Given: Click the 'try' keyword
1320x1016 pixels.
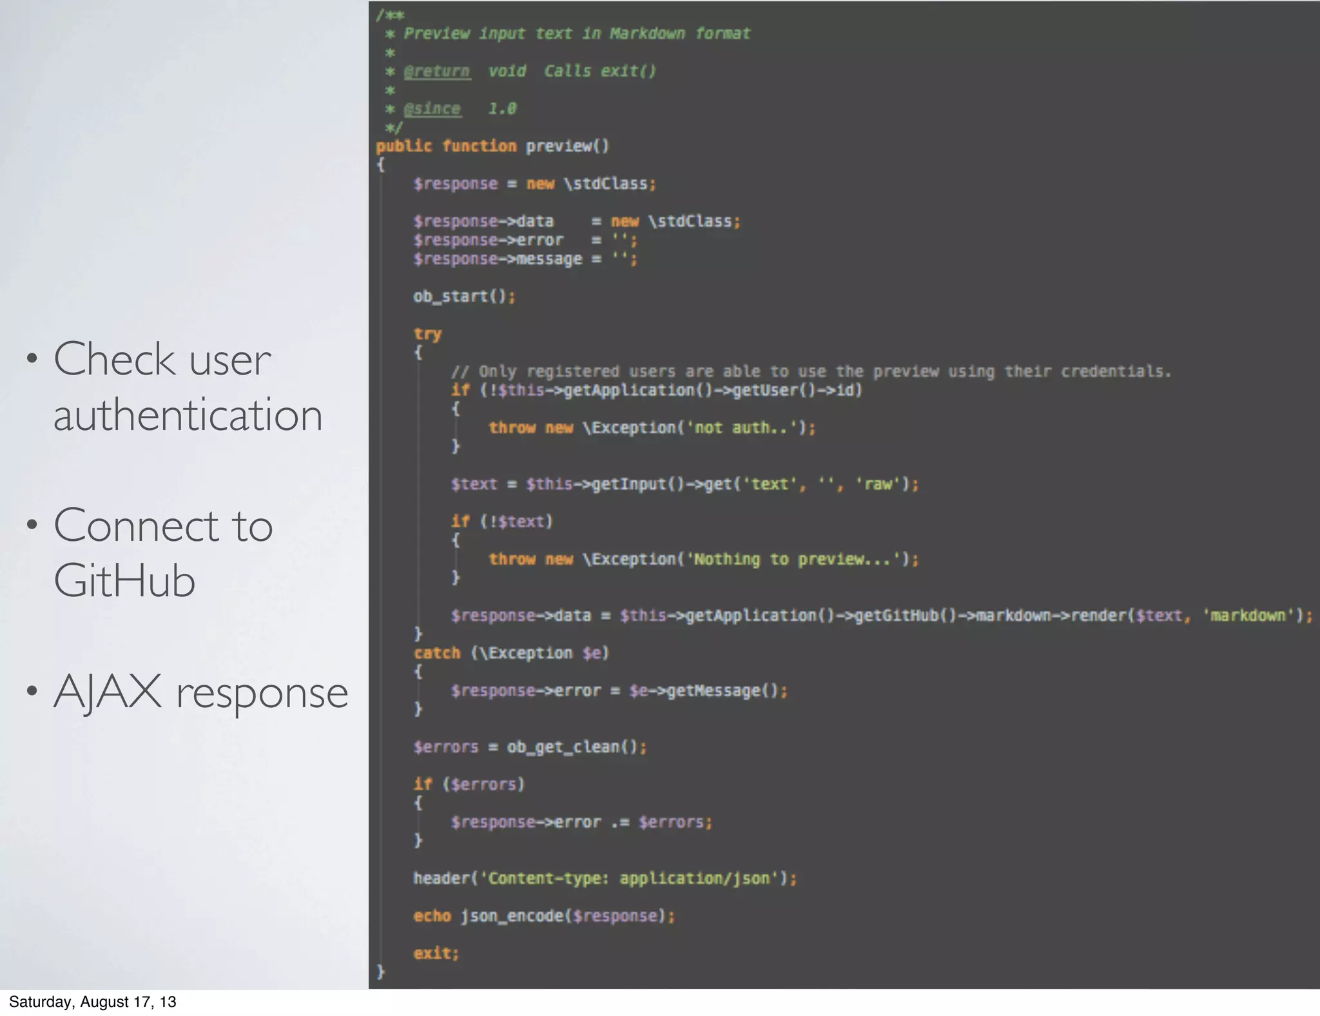Looking at the screenshot, I should tap(427, 334).
